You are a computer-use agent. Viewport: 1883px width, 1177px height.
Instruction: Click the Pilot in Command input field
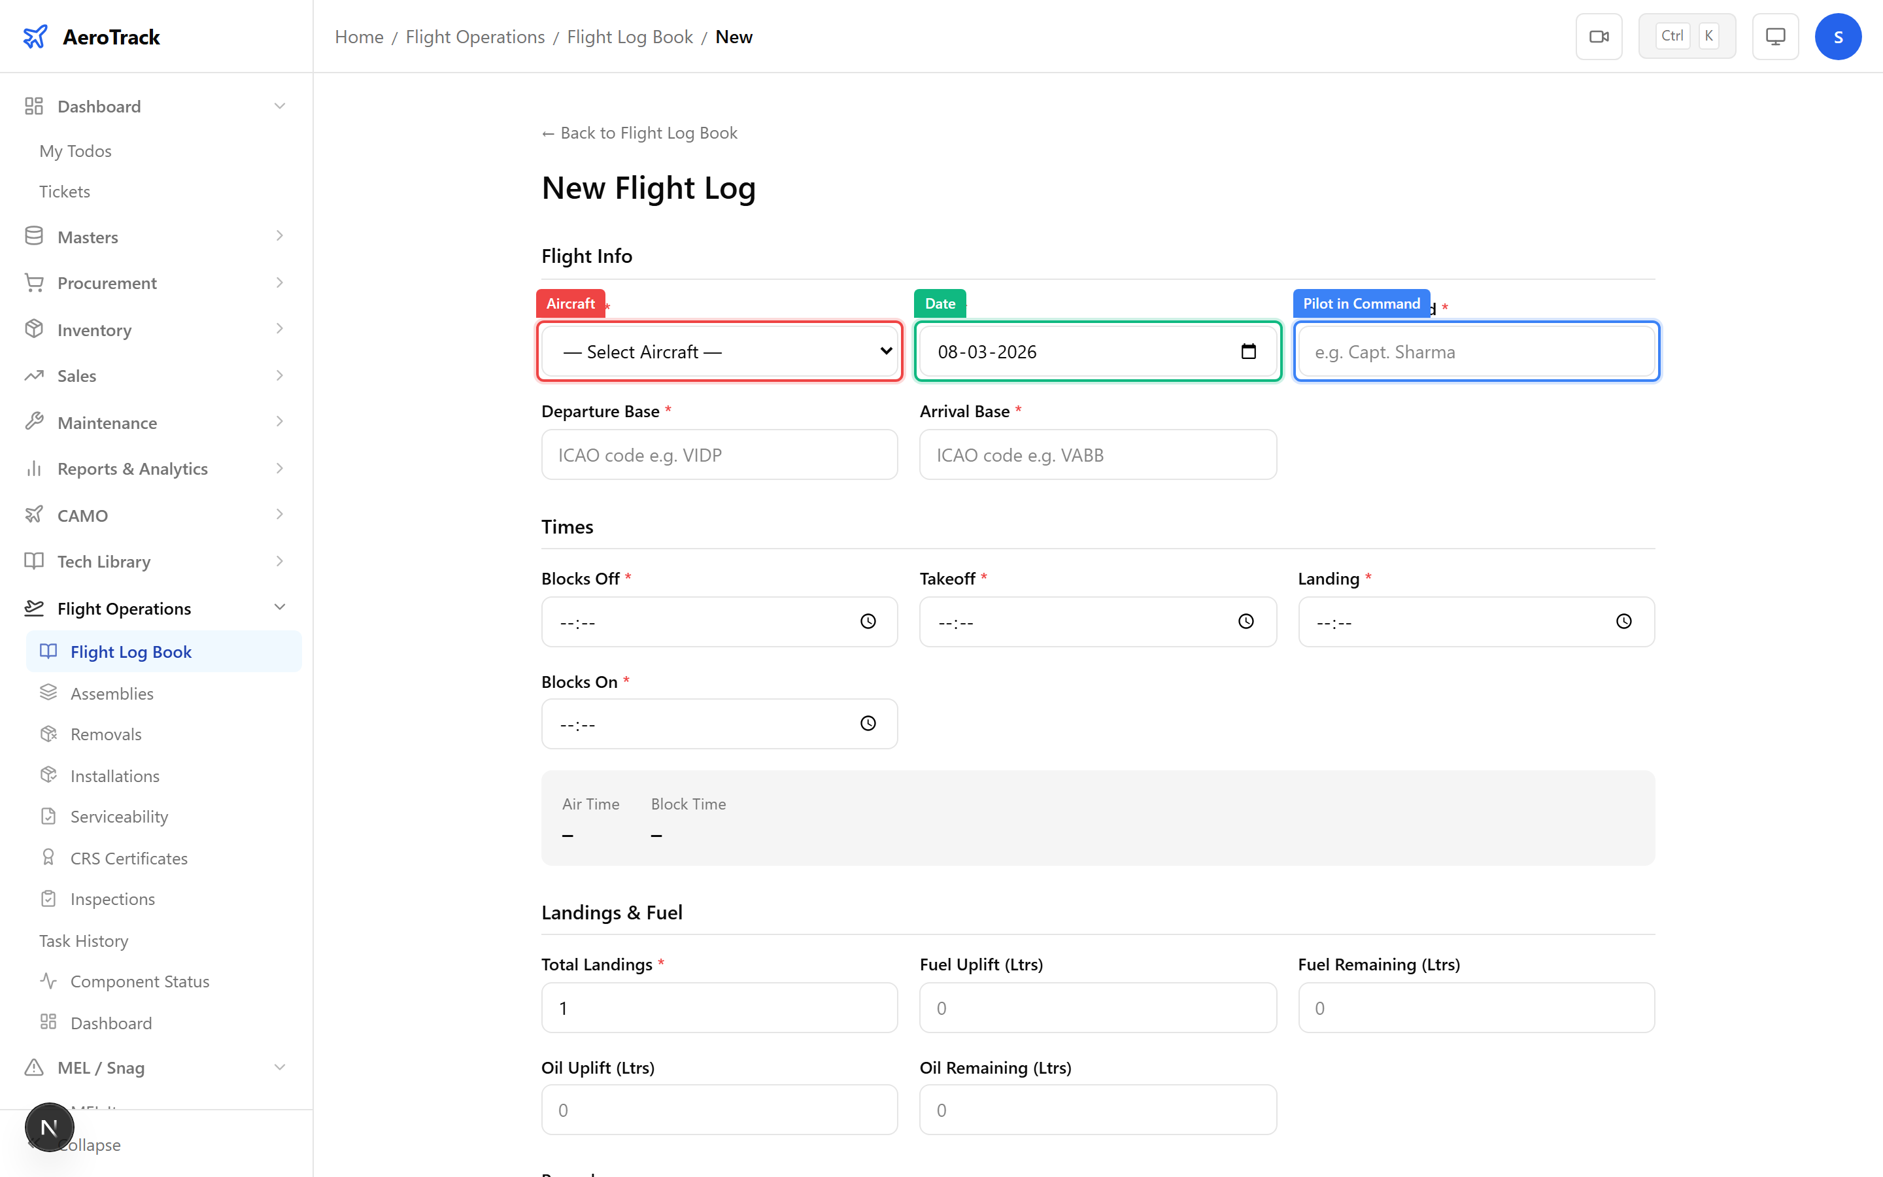point(1475,352)
